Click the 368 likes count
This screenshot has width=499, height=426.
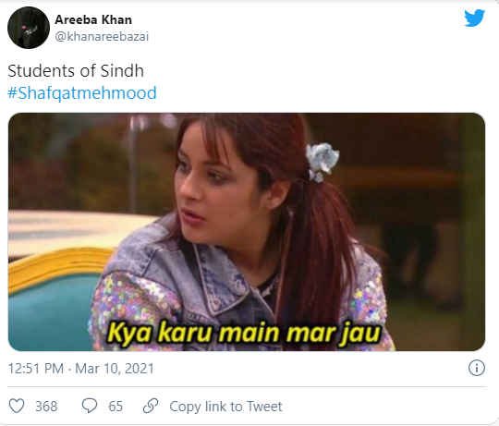coord(46,407)
